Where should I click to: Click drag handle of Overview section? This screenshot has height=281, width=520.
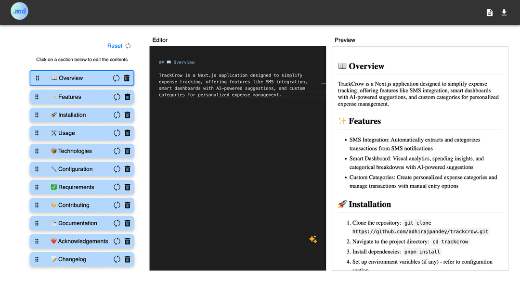pos(38,78)
